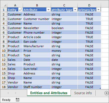Screen dimensions: 109x103
Task: Select row 10 header
Action: pyautogui.click(x=4, y=51)
